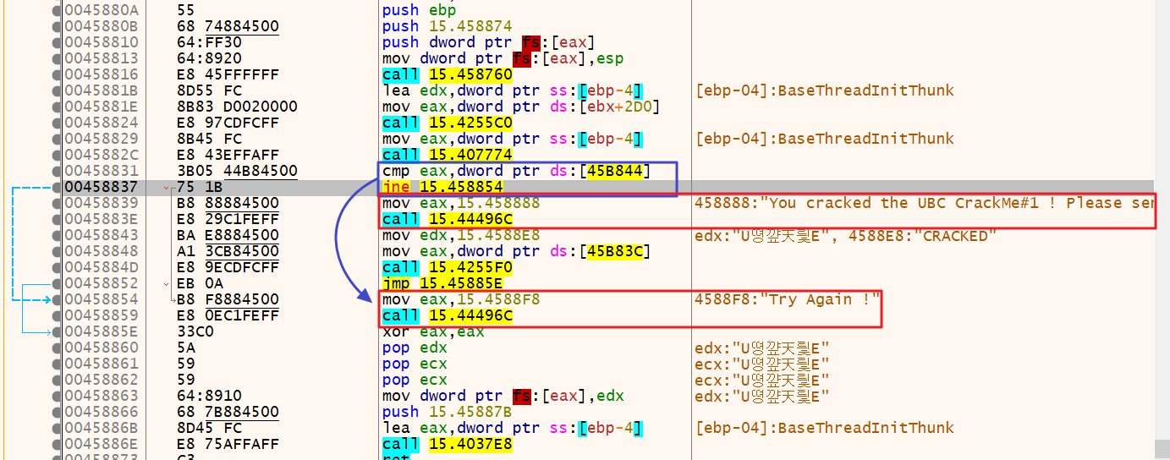Toggle breakpoint dot at address 00458837
Viewport: 1170px width, 460px height.
click(57, 187)
